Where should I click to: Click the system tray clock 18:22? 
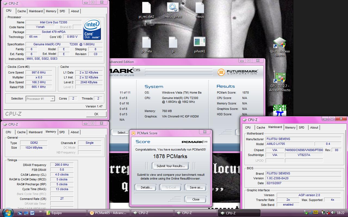[340, 213]
